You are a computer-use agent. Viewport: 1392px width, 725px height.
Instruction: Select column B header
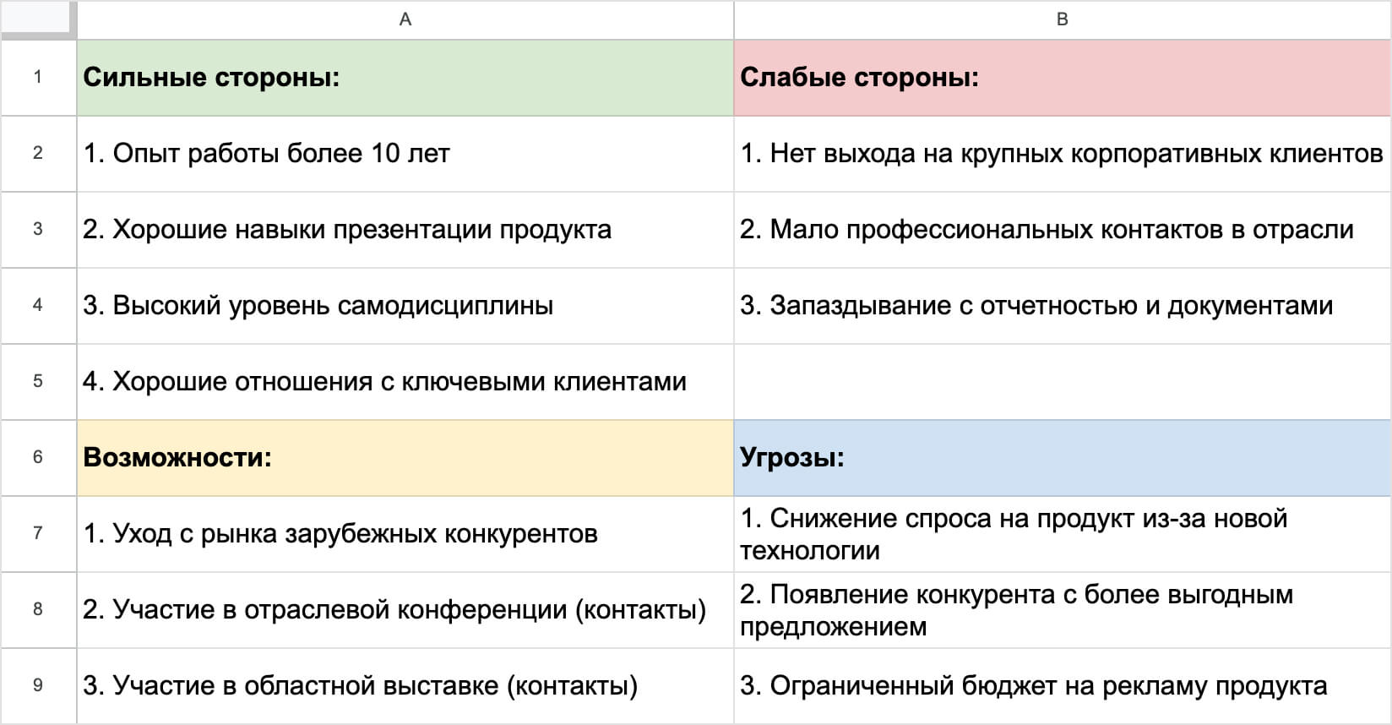tap(1062, 19)
